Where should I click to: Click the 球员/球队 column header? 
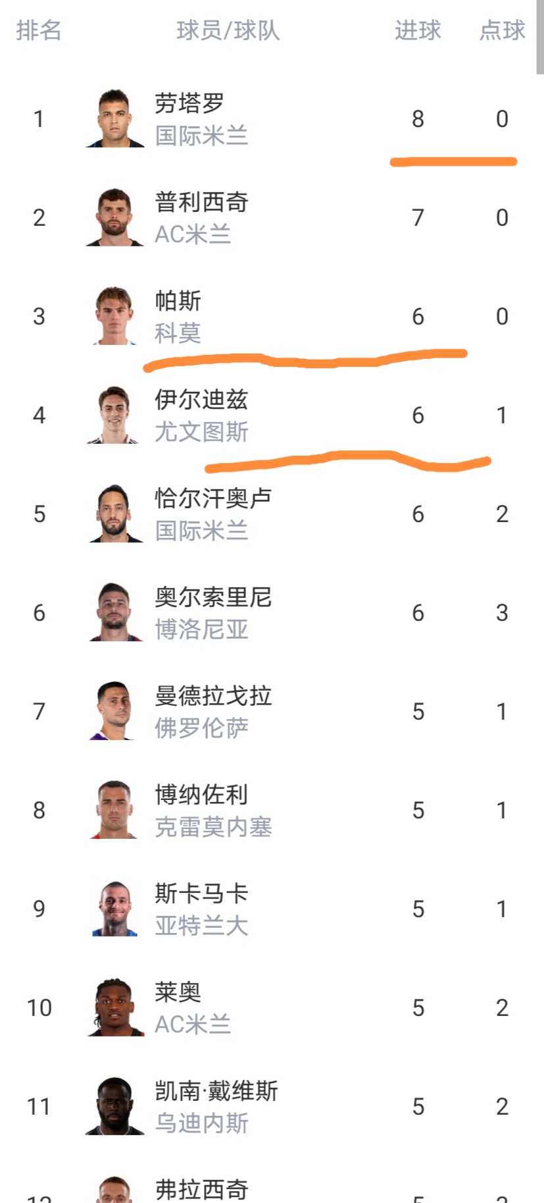pos(228,30)
